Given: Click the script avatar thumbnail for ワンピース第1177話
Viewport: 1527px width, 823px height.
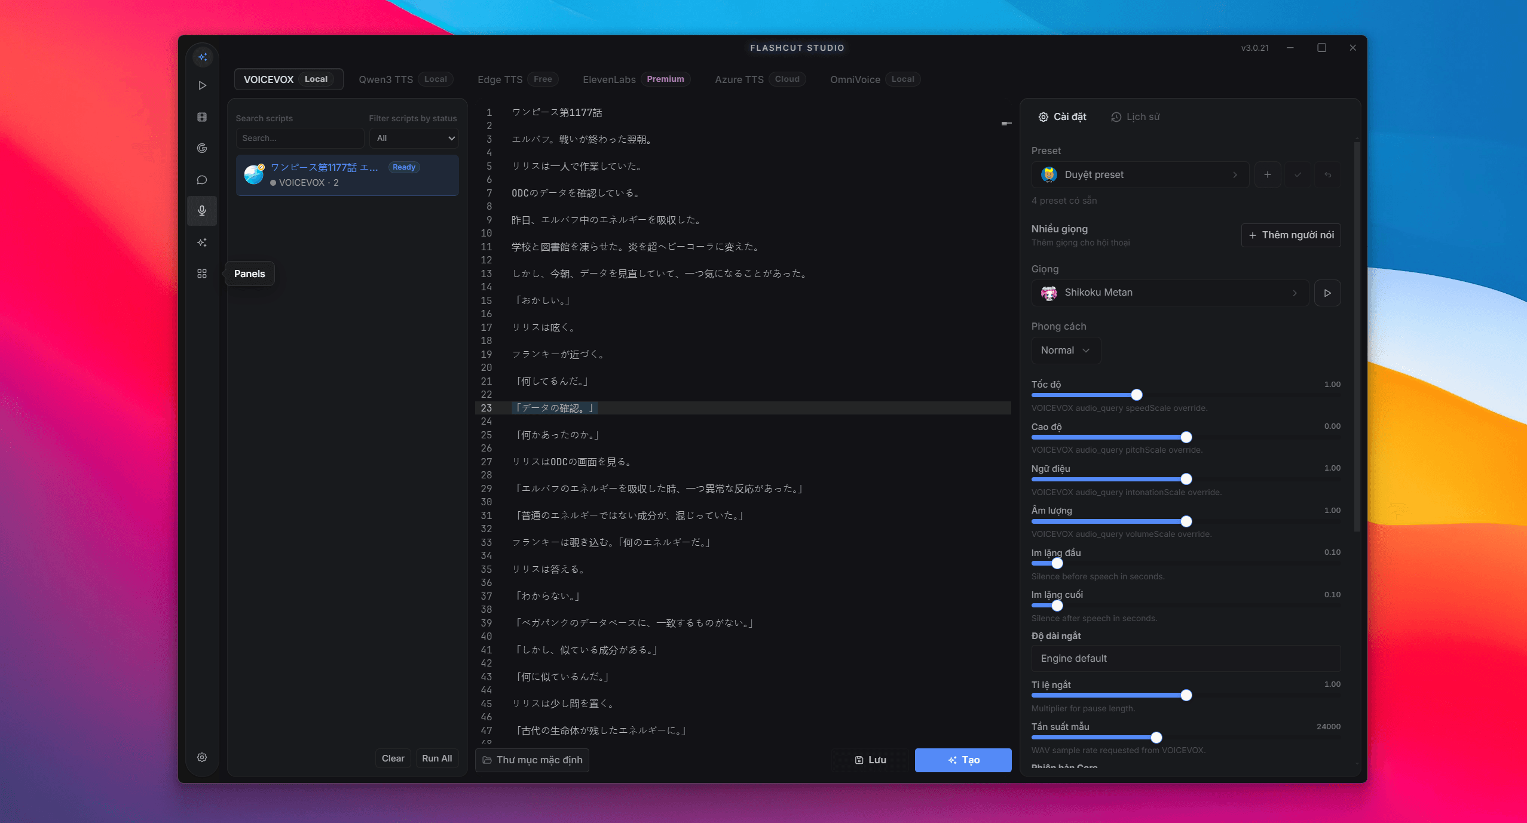Looking at the screenshot, I should point(255,175).
